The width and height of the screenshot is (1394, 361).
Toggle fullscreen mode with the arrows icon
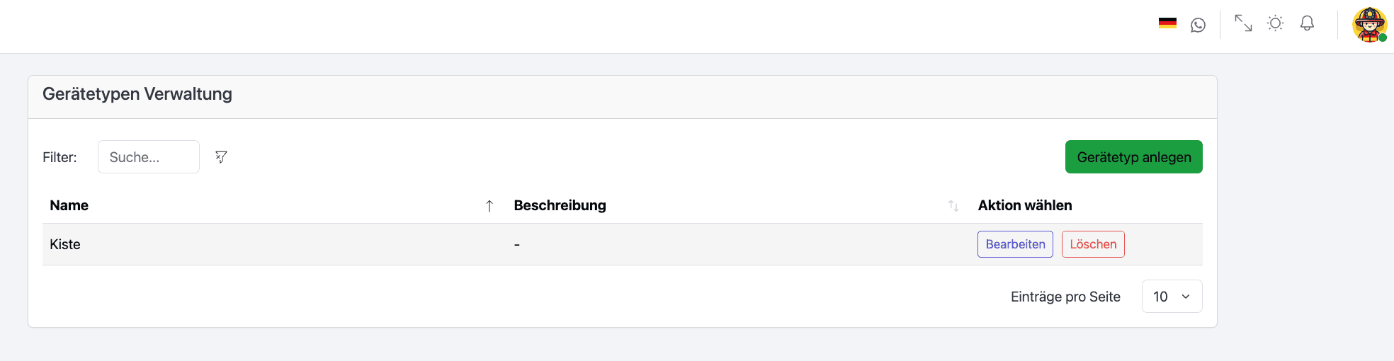click(x=1243, y=23)
